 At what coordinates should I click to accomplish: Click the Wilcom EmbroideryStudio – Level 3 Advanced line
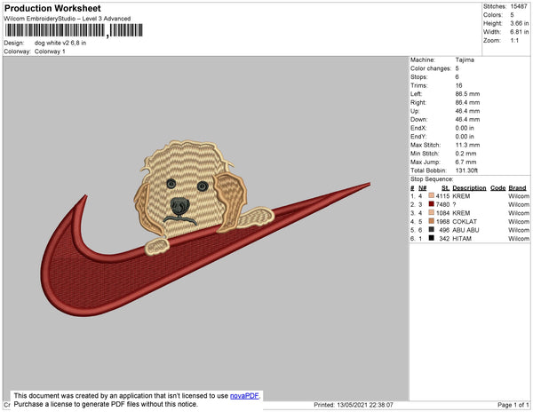68,19
